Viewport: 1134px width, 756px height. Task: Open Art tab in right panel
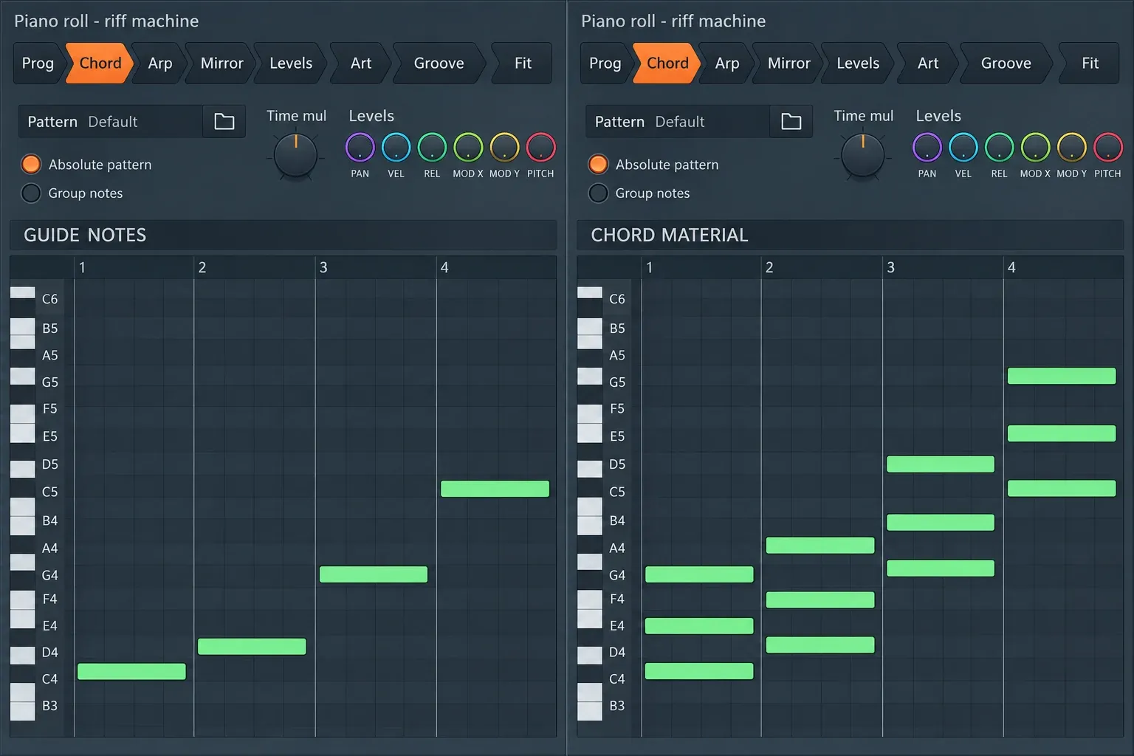tap(928, 63)
